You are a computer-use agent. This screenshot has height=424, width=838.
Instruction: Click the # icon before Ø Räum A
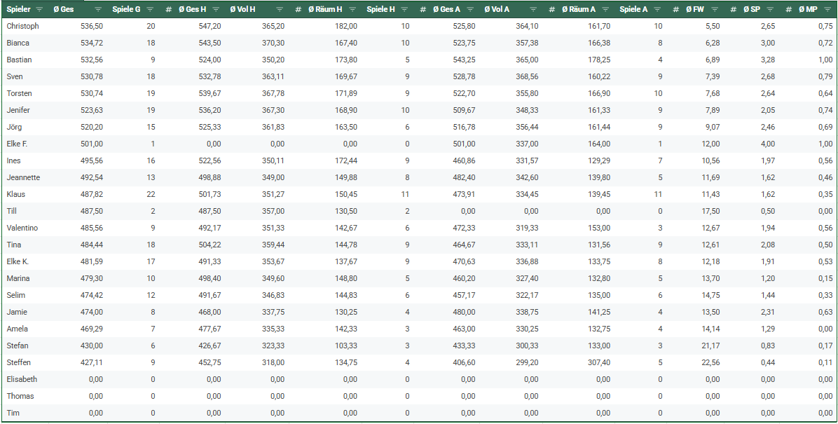[551, 10]
